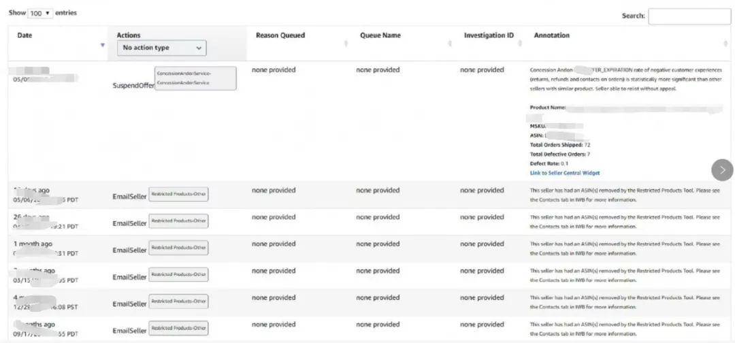Select the Actions column header label

pos(129,35)
